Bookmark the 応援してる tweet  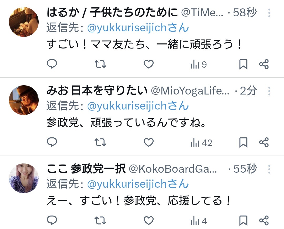pos(243,221)
